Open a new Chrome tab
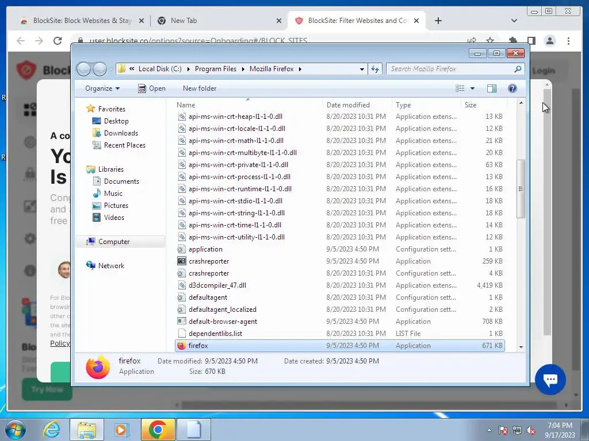The image size is (589, 441). point(438,21)
